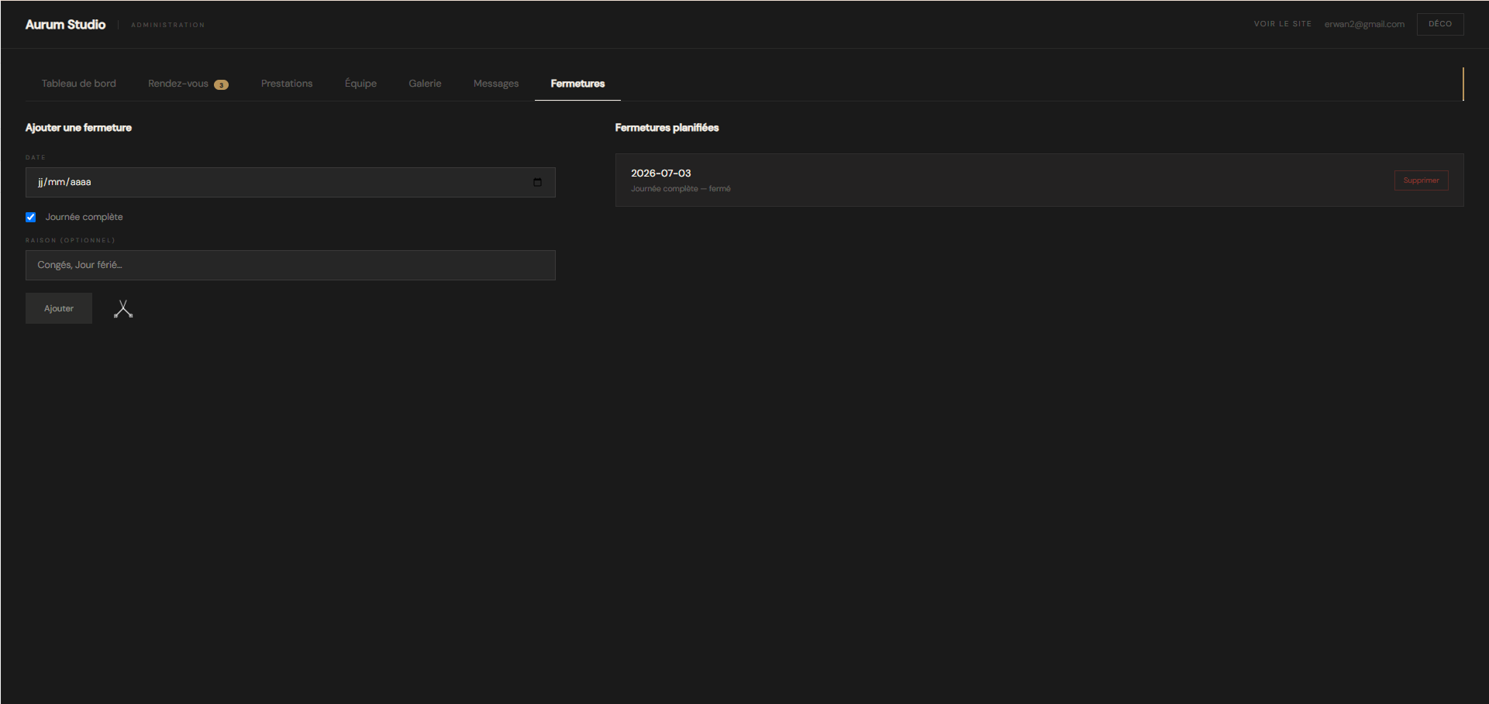Open the calendar picker icon in date field
This screenshot has width=1489, height=704.
pos(537,182)
